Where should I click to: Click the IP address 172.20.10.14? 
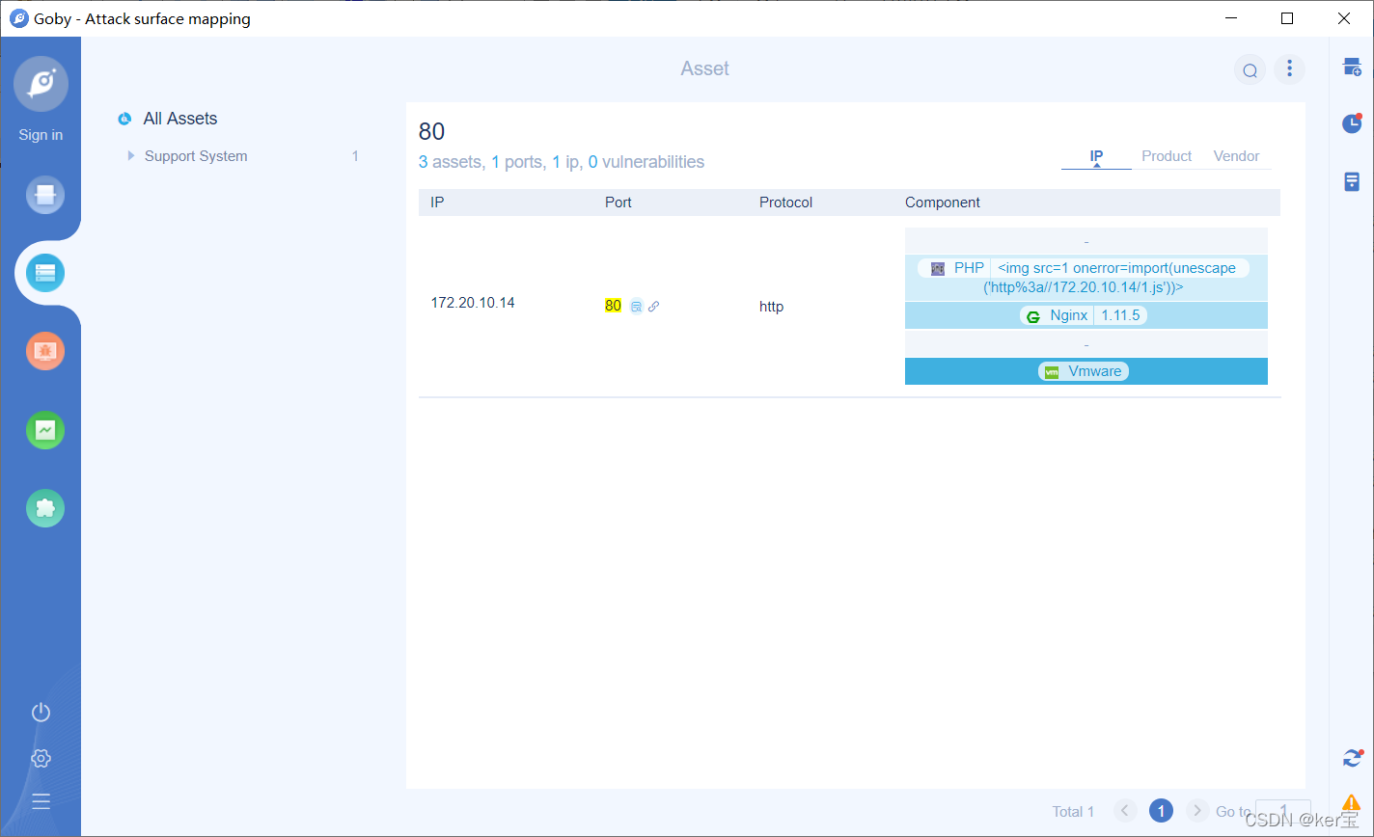point(473,303)
